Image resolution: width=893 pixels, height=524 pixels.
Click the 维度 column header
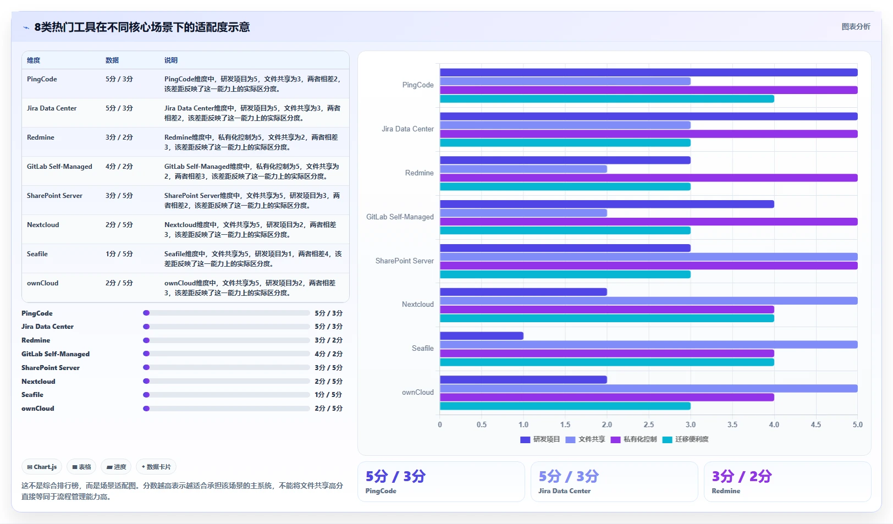pos(34,60)
